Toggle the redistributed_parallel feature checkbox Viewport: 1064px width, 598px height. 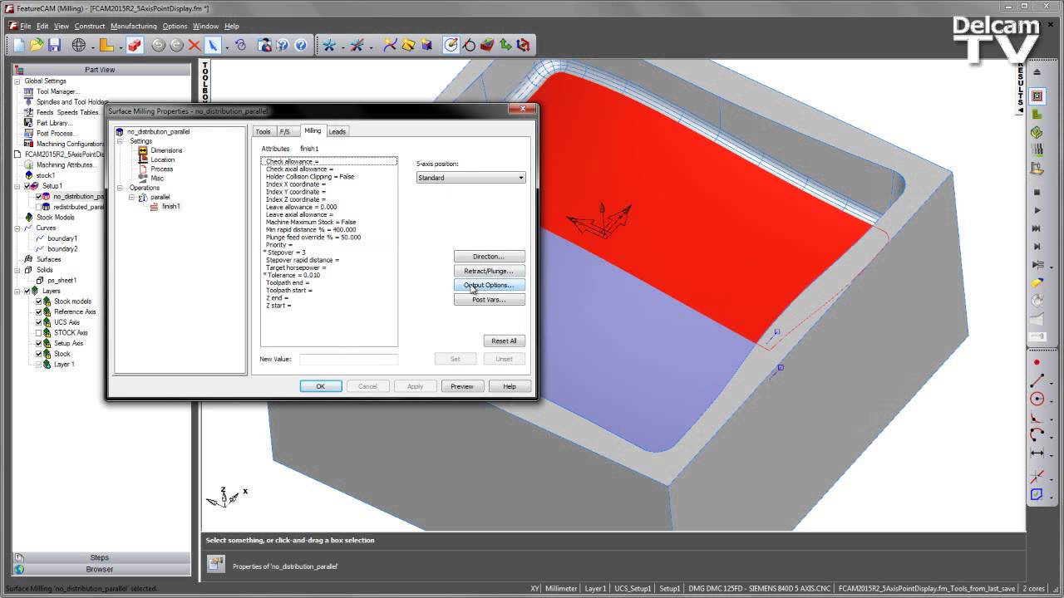(38, 207)
